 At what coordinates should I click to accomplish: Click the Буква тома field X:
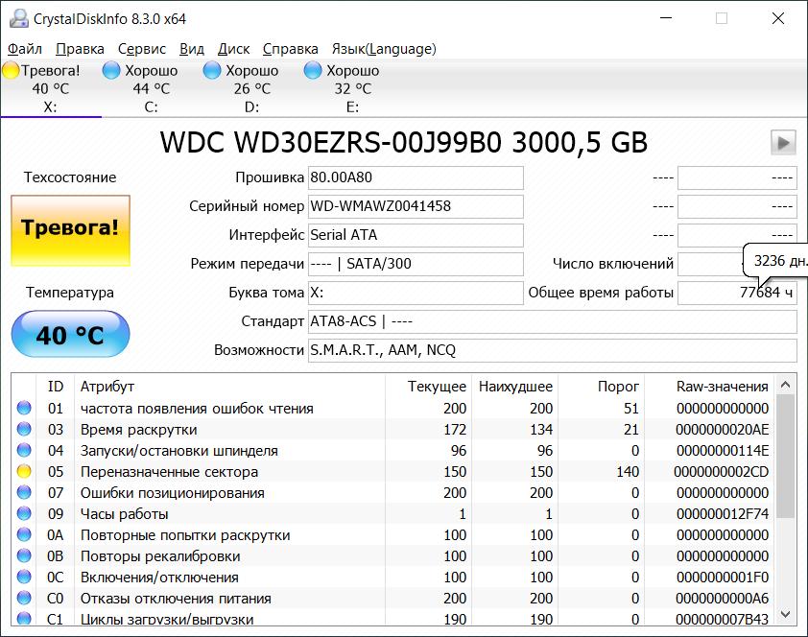pos(416,293)
